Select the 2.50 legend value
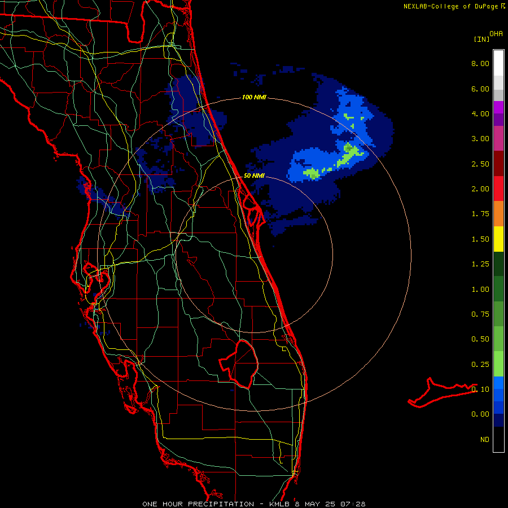This screenshot has width=508, height=508. (480, 164)
